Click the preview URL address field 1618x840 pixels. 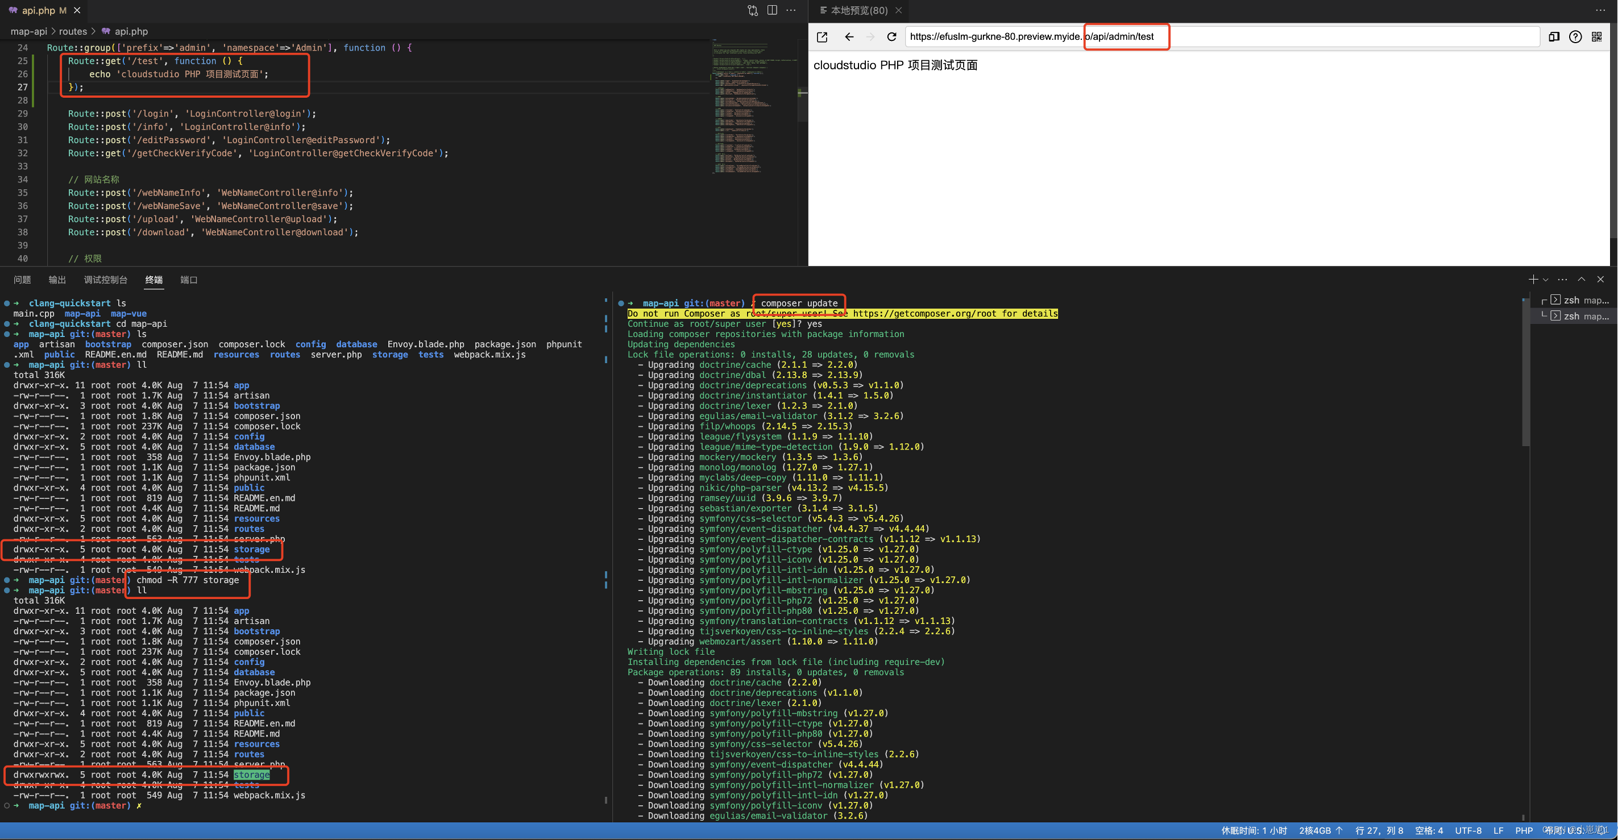tap(1222, 36)
